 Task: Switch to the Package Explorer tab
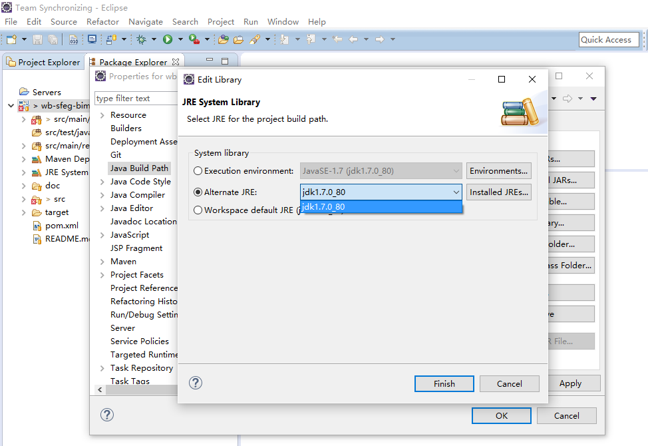pyautogui.click(x=133, y=62)
